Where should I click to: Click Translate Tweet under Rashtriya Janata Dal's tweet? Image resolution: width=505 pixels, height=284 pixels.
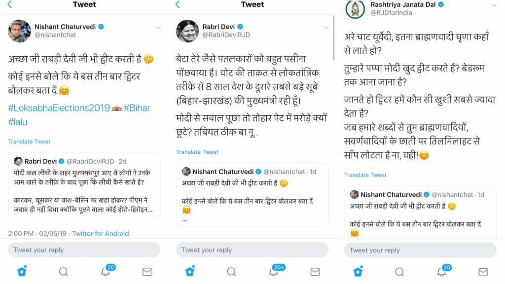(x=365, y=175)
